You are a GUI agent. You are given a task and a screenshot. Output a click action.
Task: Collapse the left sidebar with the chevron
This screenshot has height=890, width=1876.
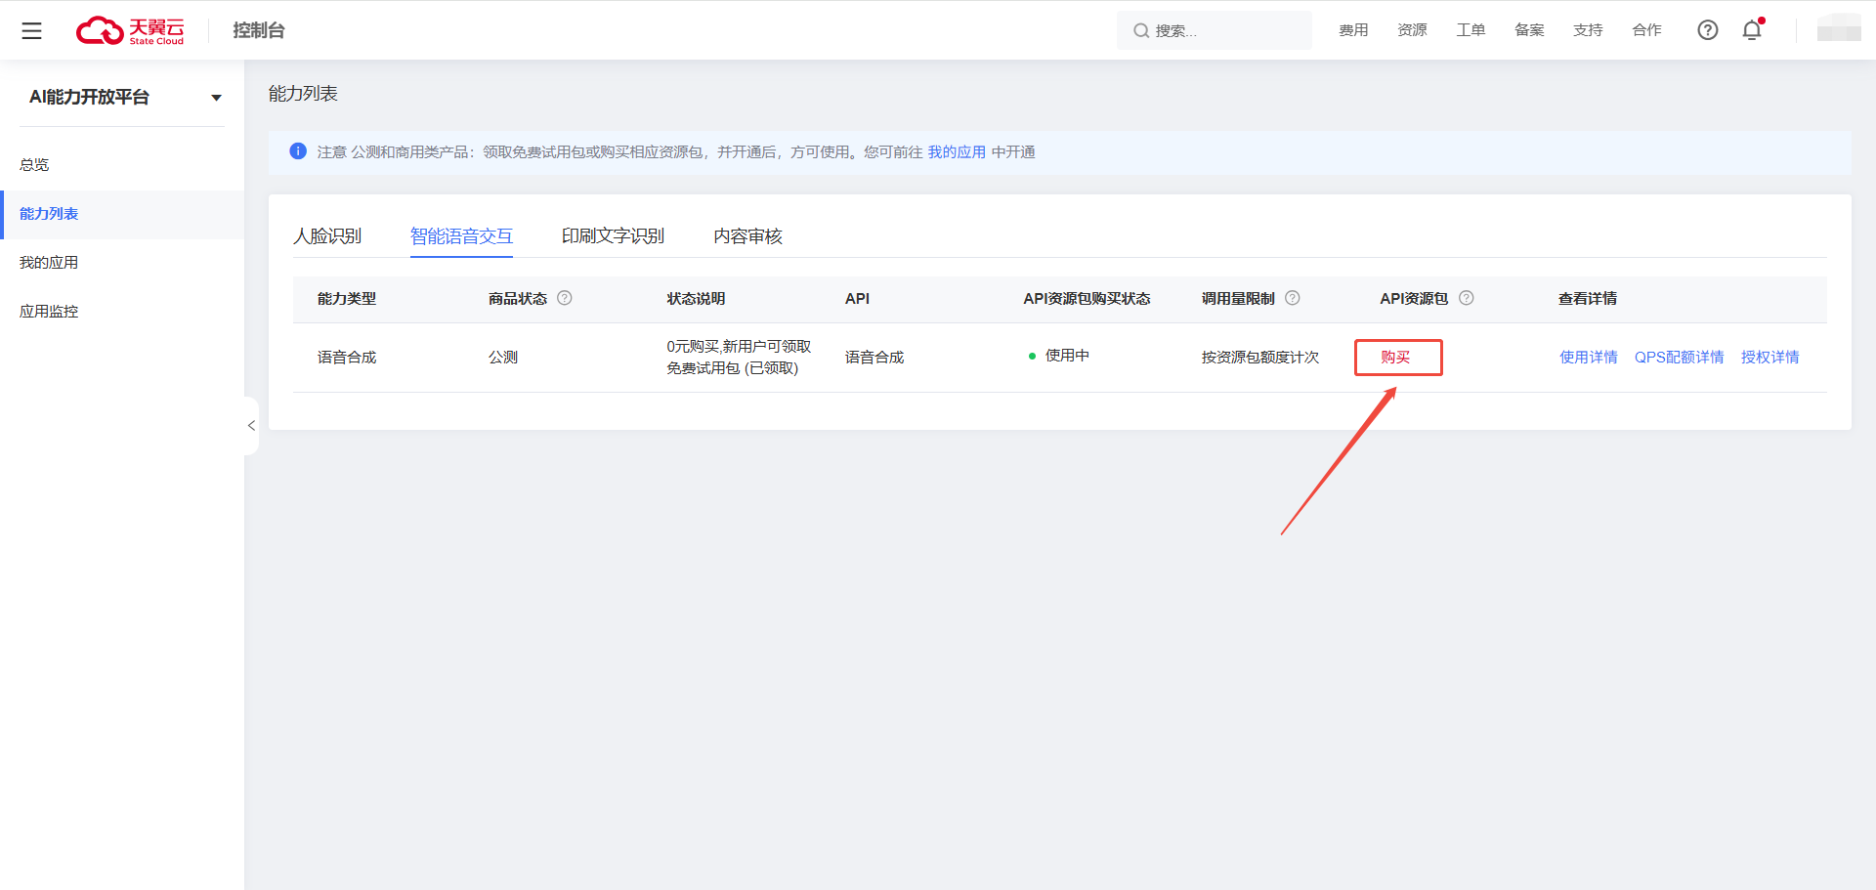click(251, 425)
